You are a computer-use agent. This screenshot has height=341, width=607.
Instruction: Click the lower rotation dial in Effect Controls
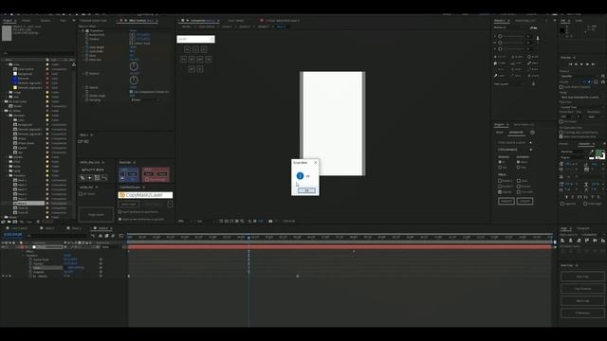click(134, 80)
